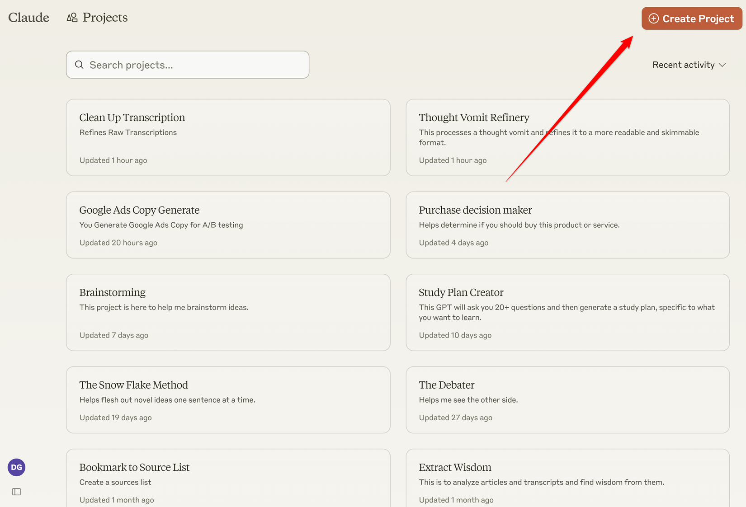This screenshot has width=746, height=507.
Task: Click 'Updated 19 days ago' text
Action: coord(116,418)
